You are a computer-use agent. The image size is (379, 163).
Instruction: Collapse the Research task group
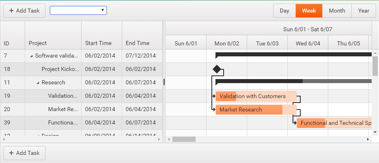[38, 83]
